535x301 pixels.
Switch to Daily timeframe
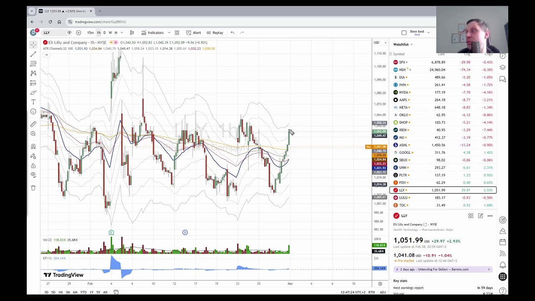point(104,33)
